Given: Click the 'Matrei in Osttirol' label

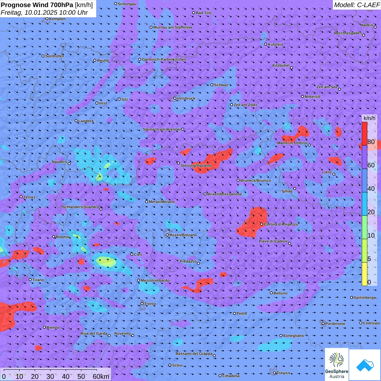Looking at the screenshot, I should point(292,143).
